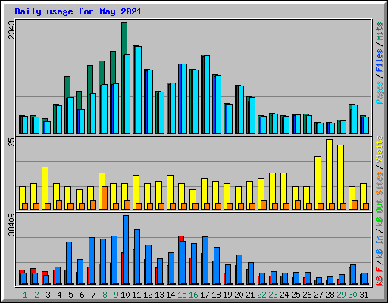This screenshot has width=388, height=303.
Task: Click the yellow visits bar for day 29
Action: pos(340,174)
